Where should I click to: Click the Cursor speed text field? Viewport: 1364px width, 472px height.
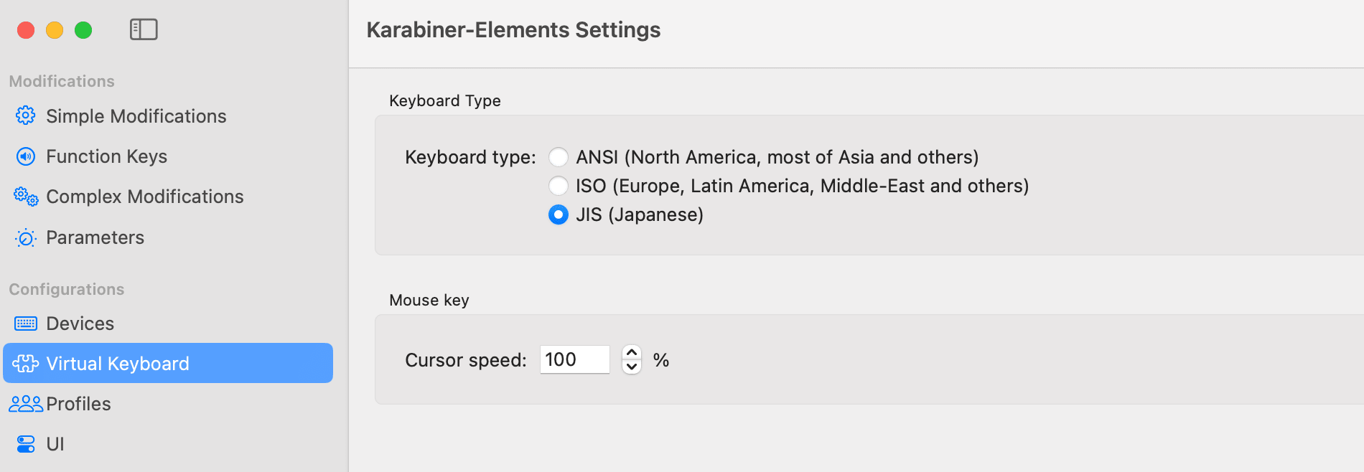pos(574,359)
